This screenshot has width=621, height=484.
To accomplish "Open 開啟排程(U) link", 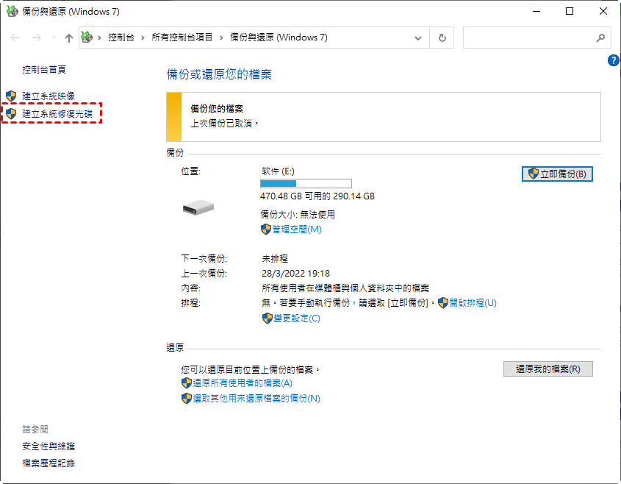I will pos(473,303).
